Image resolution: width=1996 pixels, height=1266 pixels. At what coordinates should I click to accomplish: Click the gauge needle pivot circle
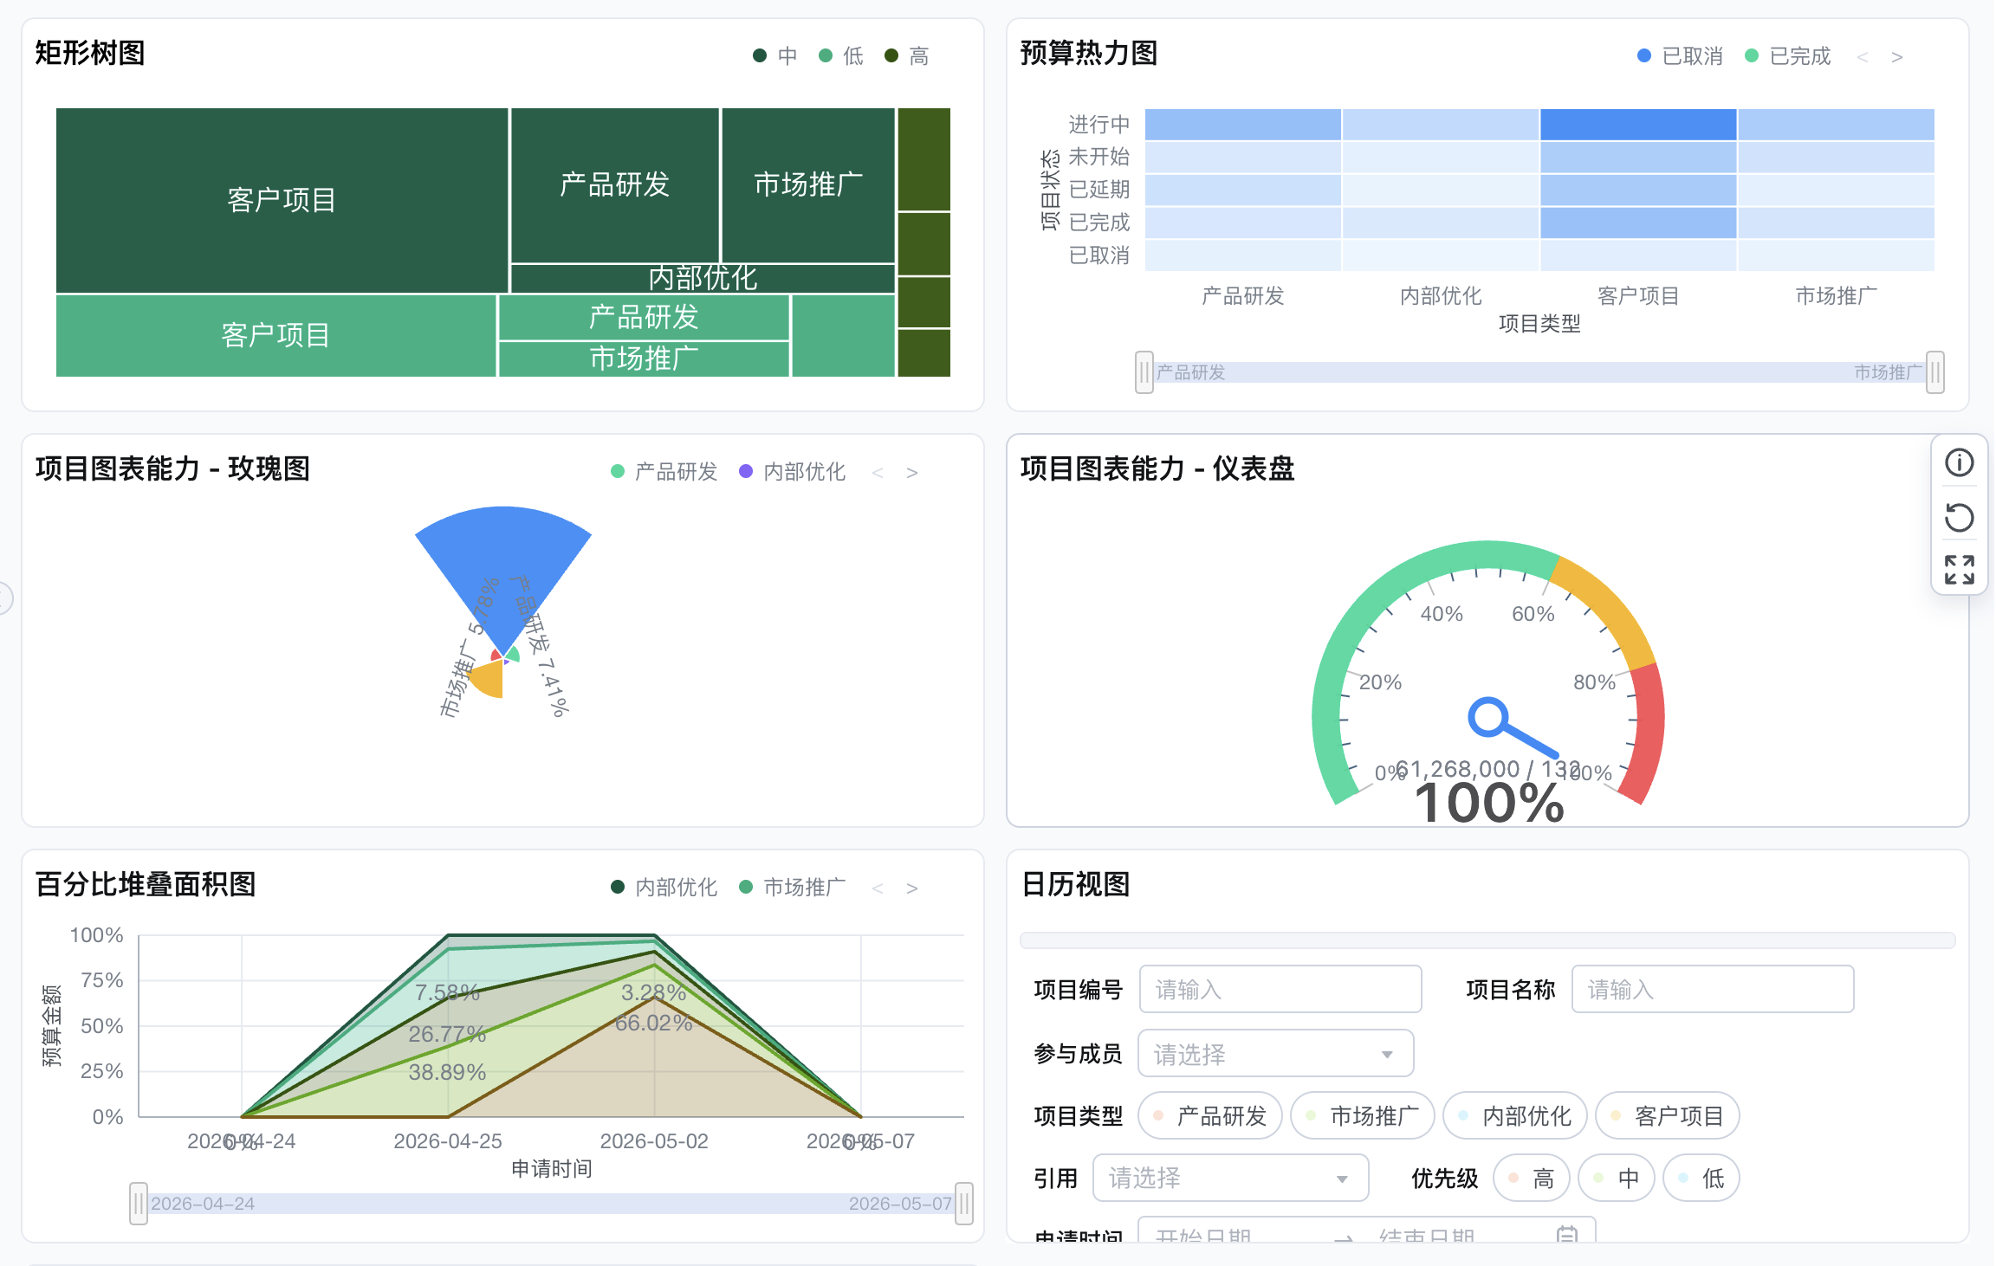pos(1489,718)
